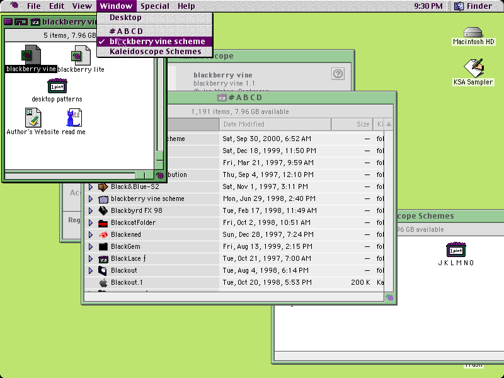Select the blackberry vine scheme list icon
Screen dimensions: 504x378
[x=103, y=199]
